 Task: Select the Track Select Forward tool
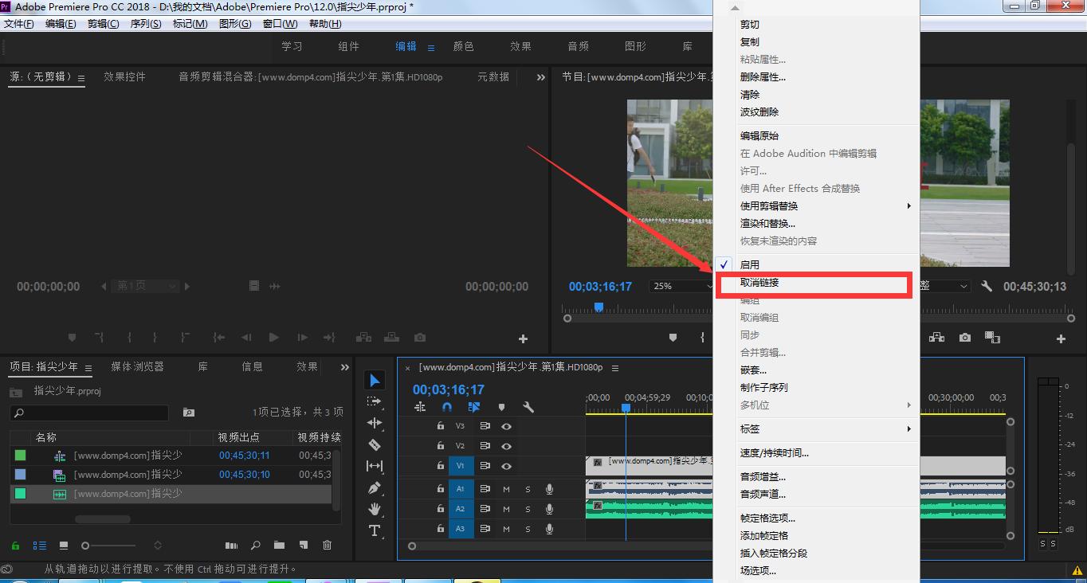tap(375, 401)
